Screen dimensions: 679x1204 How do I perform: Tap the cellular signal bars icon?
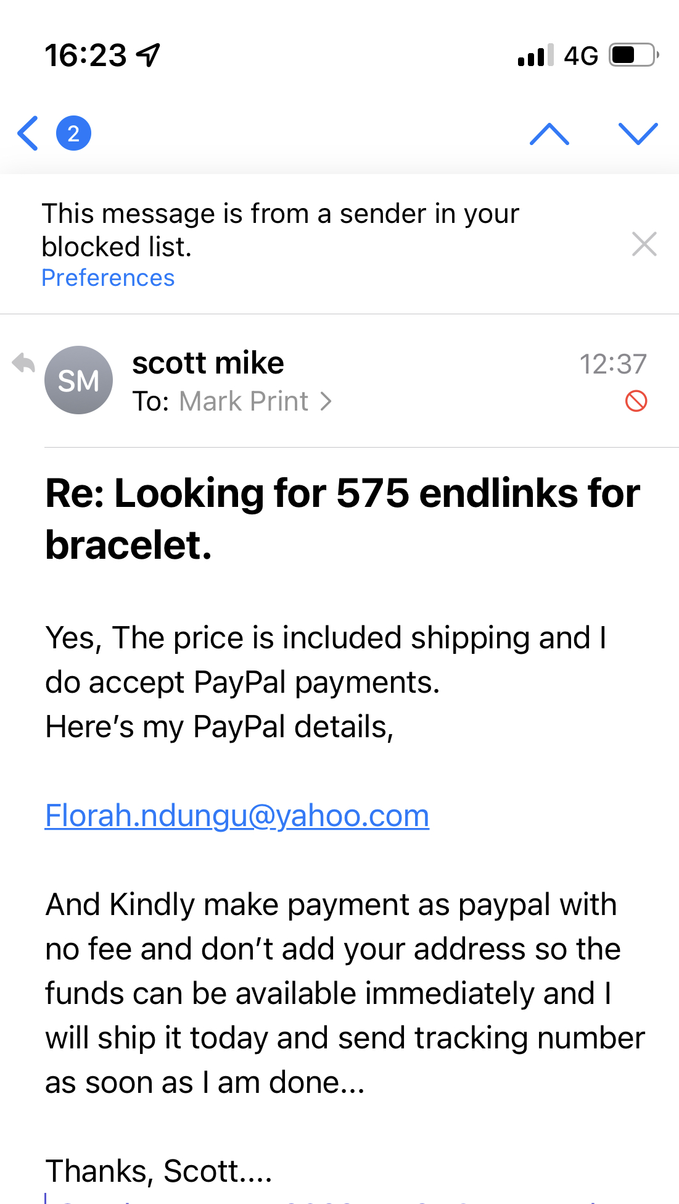click(535, 55)
